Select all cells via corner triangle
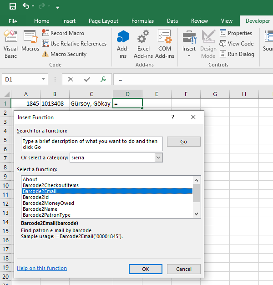The image size is (273, 285). click(6, 94)
